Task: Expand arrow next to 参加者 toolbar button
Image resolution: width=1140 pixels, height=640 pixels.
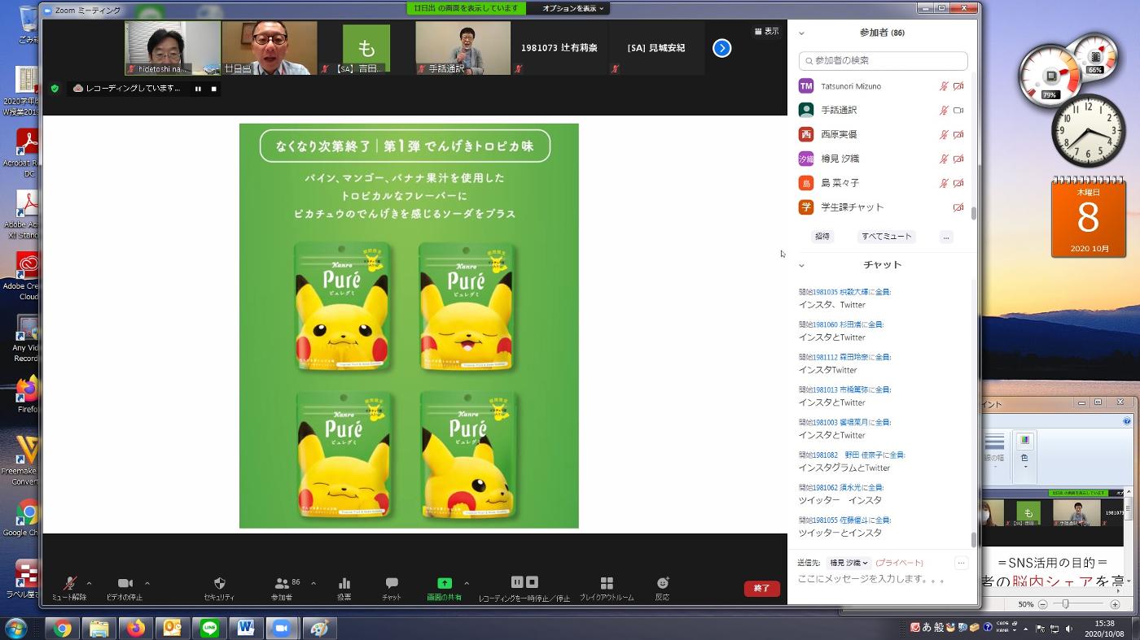Action: (313, 583)
